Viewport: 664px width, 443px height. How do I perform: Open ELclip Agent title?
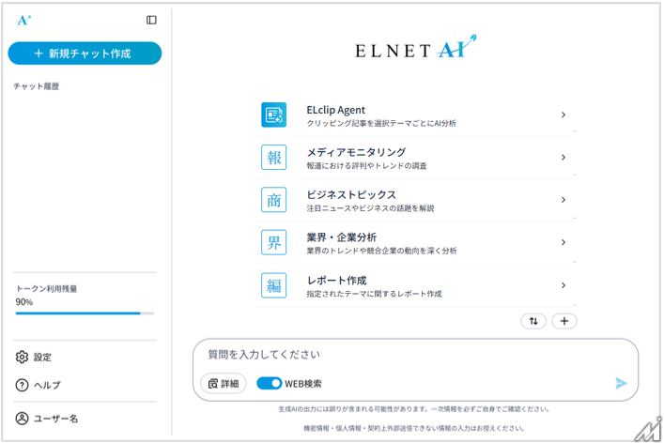coord(336,110)
